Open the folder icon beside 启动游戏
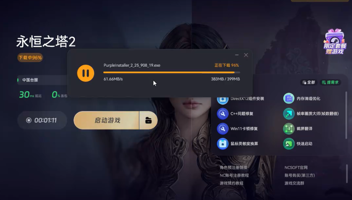 148,120
